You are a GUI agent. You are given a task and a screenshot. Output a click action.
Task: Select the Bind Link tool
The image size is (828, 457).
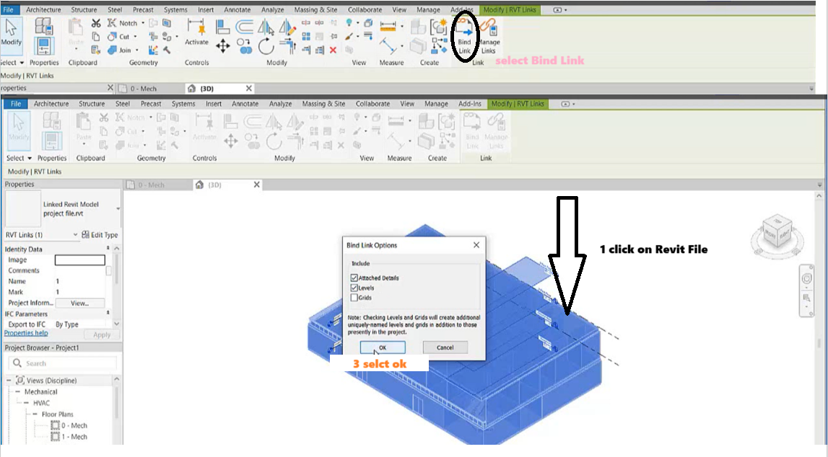(464, 34)
